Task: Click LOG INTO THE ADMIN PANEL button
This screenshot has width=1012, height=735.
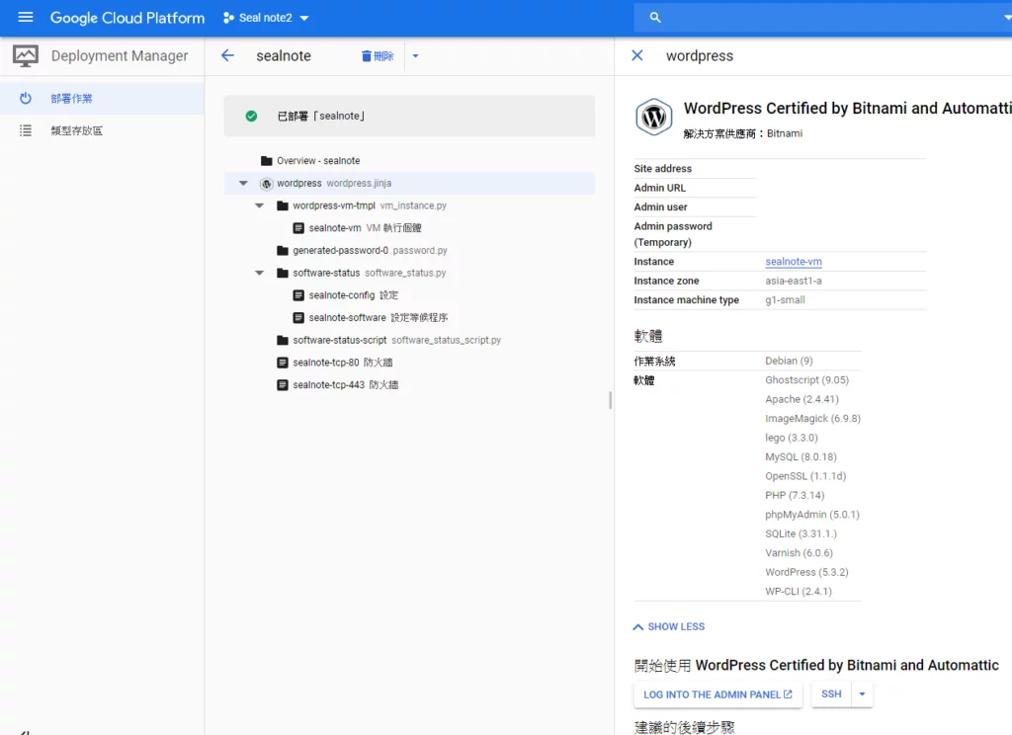Action: [x=717, y=694]
